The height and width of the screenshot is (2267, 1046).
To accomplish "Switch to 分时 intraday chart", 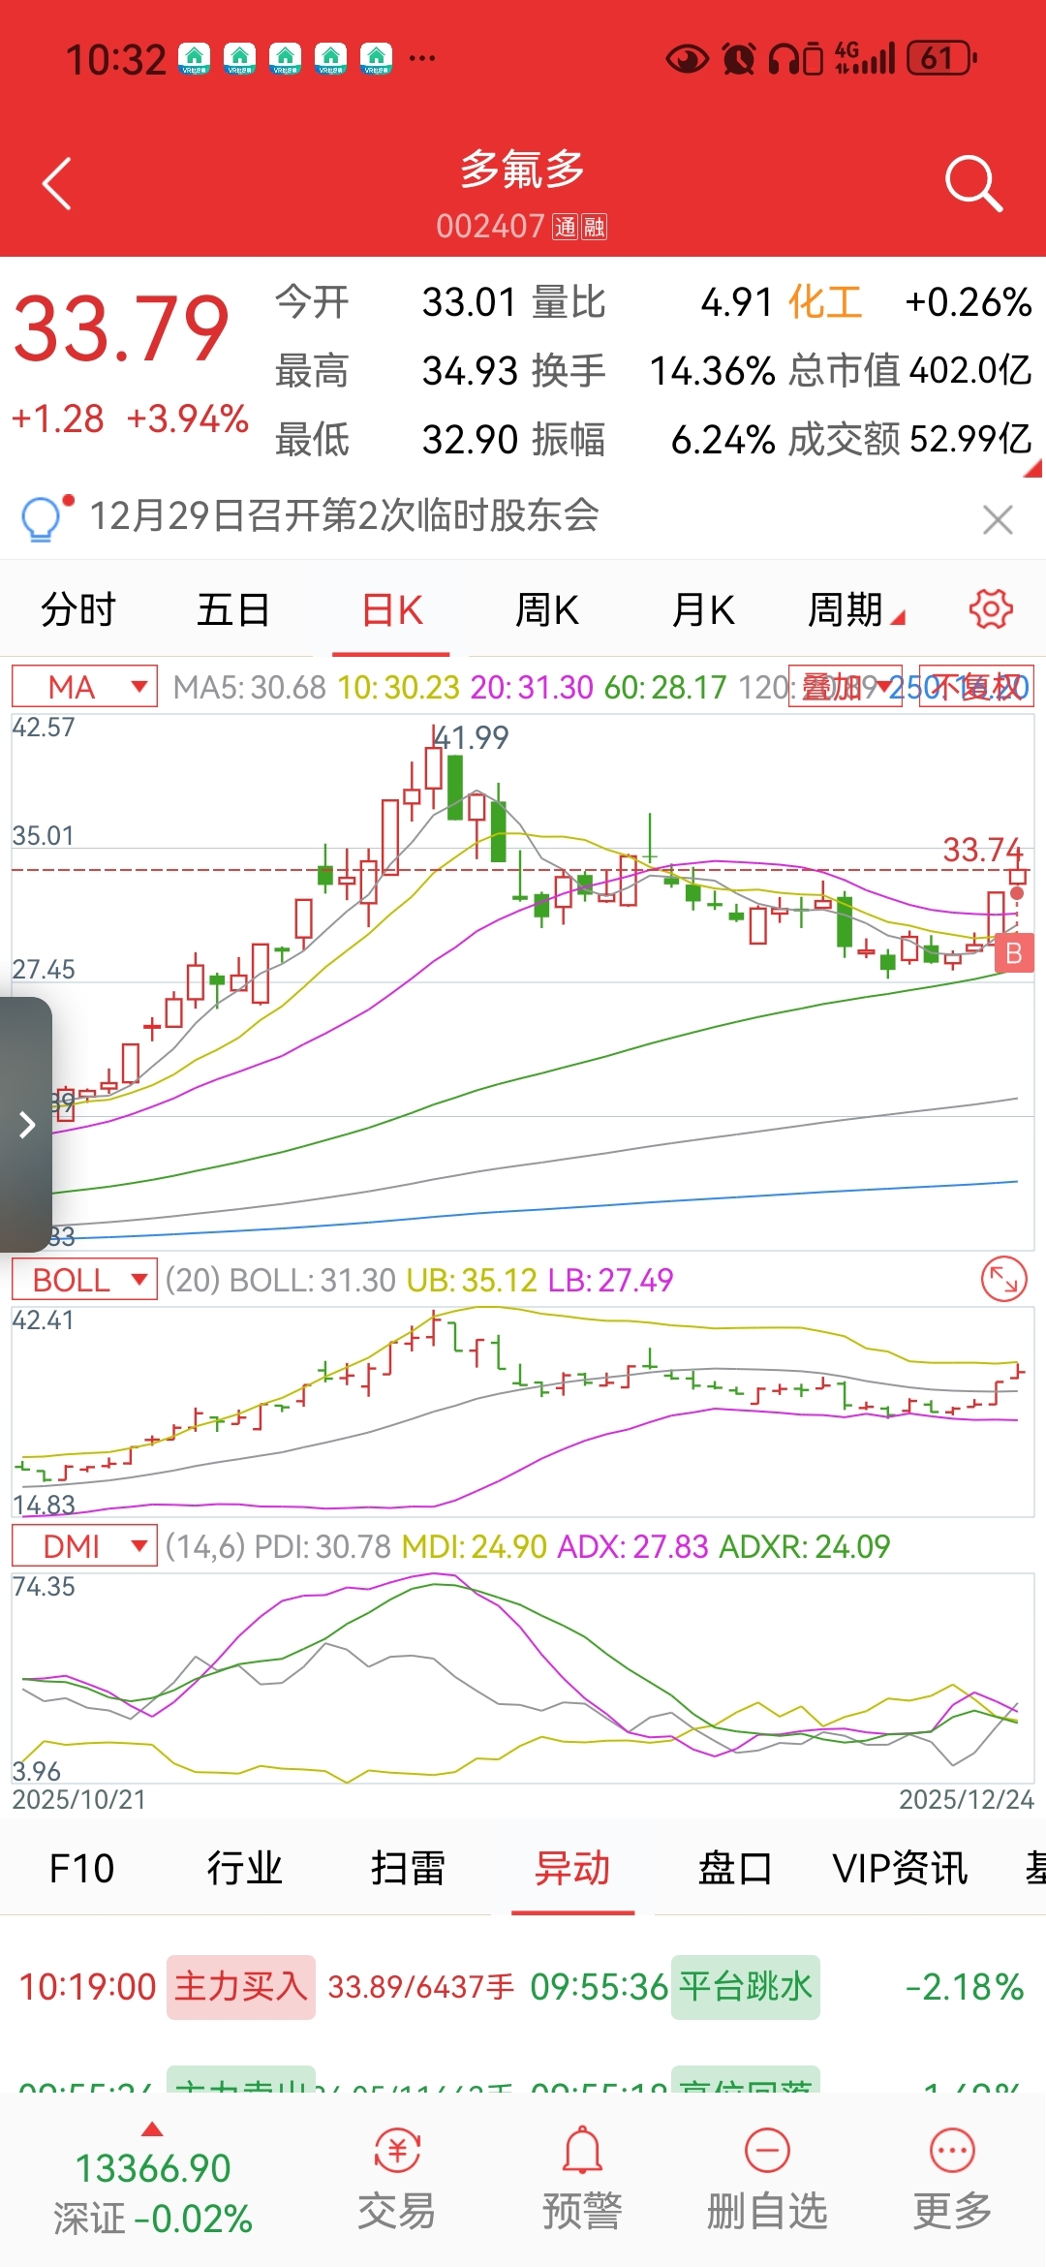I will (78, 610).
